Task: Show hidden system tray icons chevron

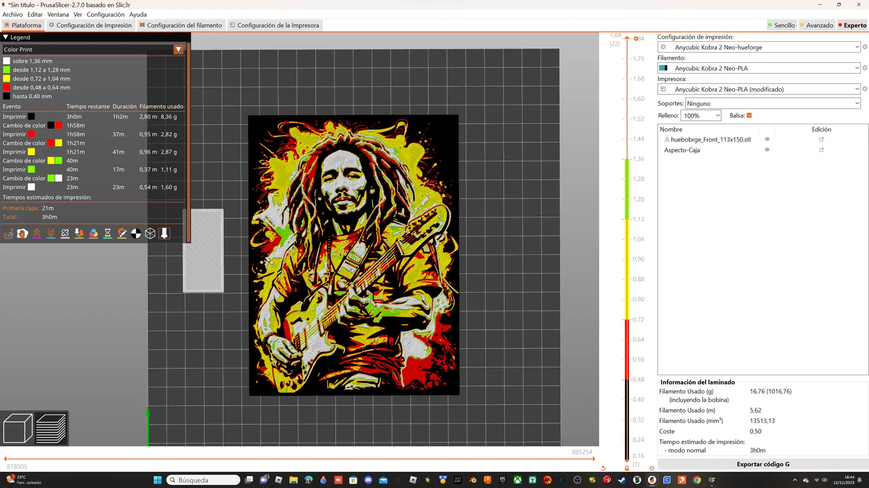Action: tap(795, 480)
